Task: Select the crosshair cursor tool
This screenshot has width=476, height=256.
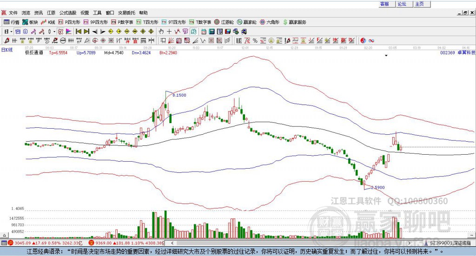Action: pos(169,32)
